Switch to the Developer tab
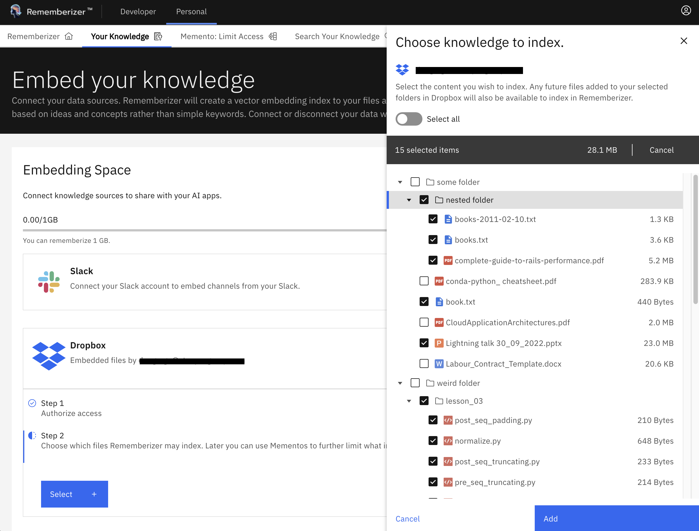The width and height of the screenshot is (699, 531). pyautogui.click(x=138, y=11)
